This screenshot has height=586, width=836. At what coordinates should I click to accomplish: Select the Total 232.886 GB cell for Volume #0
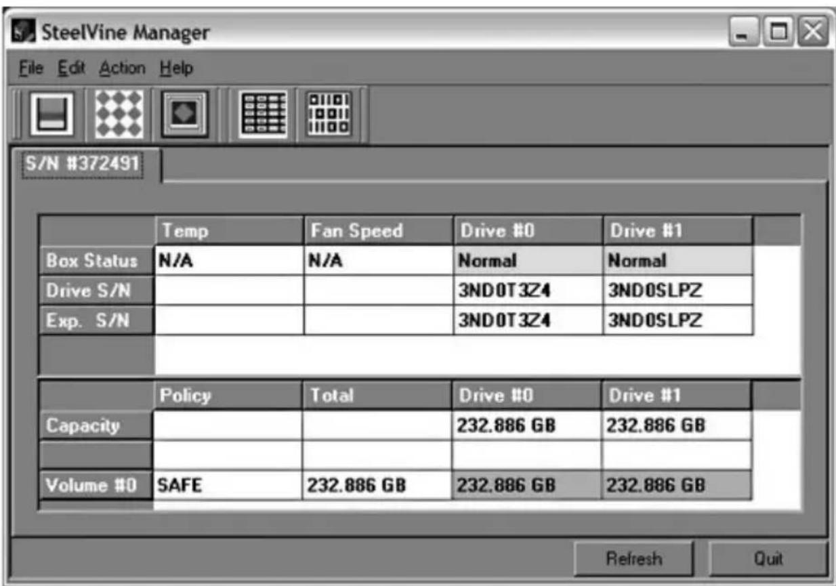tap(377, 485)
